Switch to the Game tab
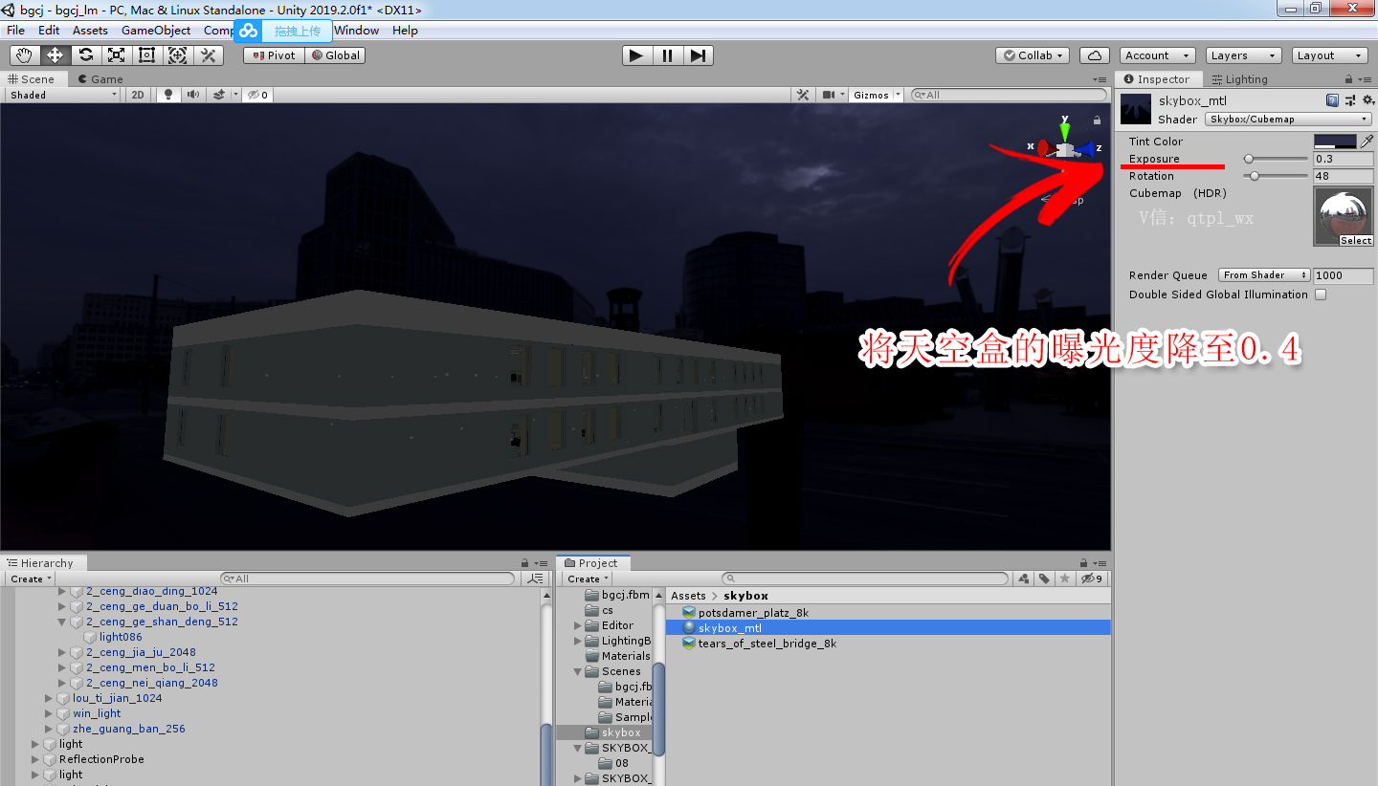Screen dimensions: 1378x786 pyautogui.click(x=100, y=79)
